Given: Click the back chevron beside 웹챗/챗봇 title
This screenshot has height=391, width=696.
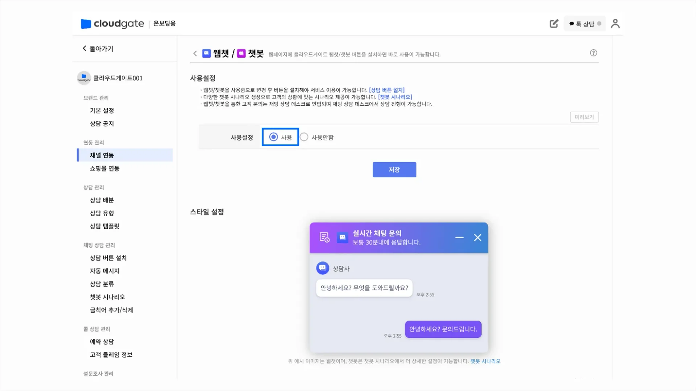Looking at the screenshot, I should [195, 53].
